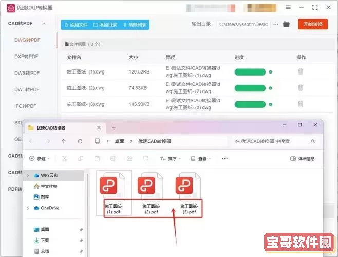Screen dimensions: 338x257
Task: Select the 施工图纸- (2).pdf file
Action: click(152, 193)
